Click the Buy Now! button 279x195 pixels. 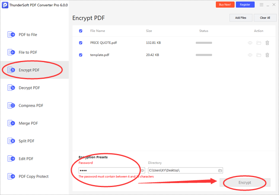click(x=225, y=5)
